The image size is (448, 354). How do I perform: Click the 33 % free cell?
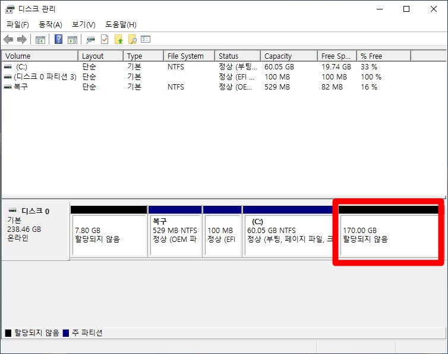[369, 67]
